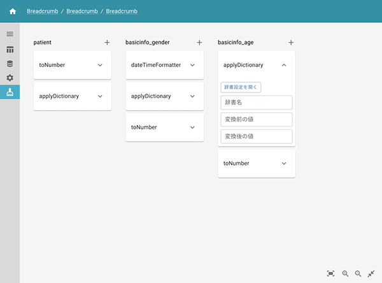Add a step to basicinfo_gender column
This screenshot has width=382, height=283.
199,42
